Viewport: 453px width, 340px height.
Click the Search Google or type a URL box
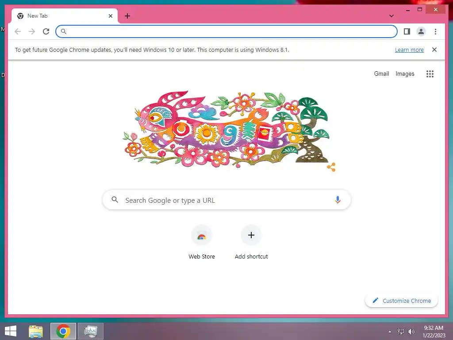click(x=226, y=200)
